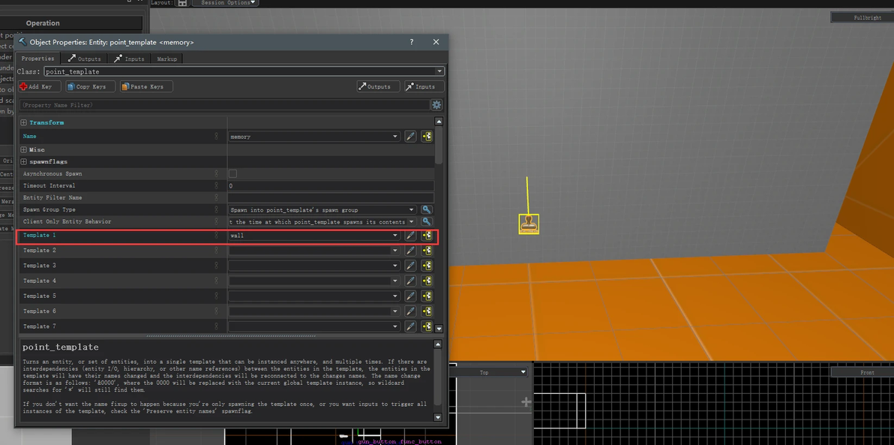The height and width of the screenshot is (445, 894).
Task: Click the eyedropper picker for Template 1
Action: [x=410, y=236]
